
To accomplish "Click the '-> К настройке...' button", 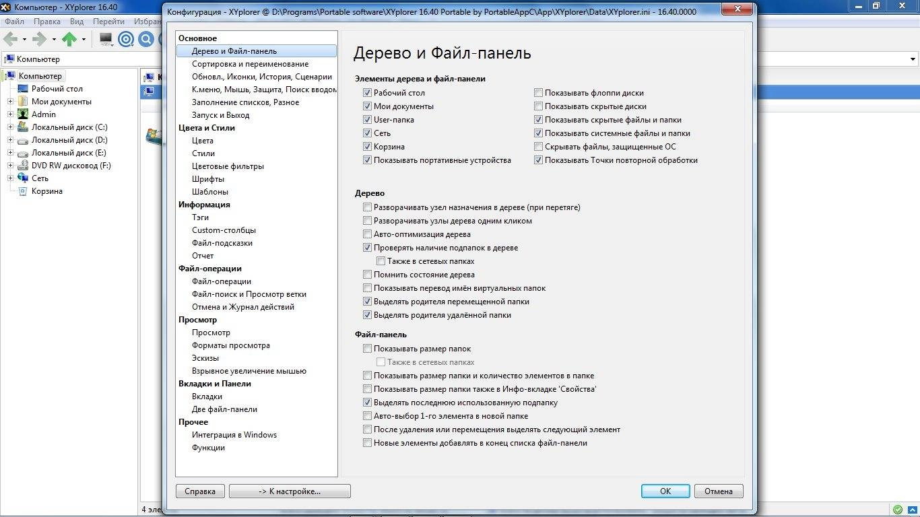I will pyautogui.click(x=290, y=491).
